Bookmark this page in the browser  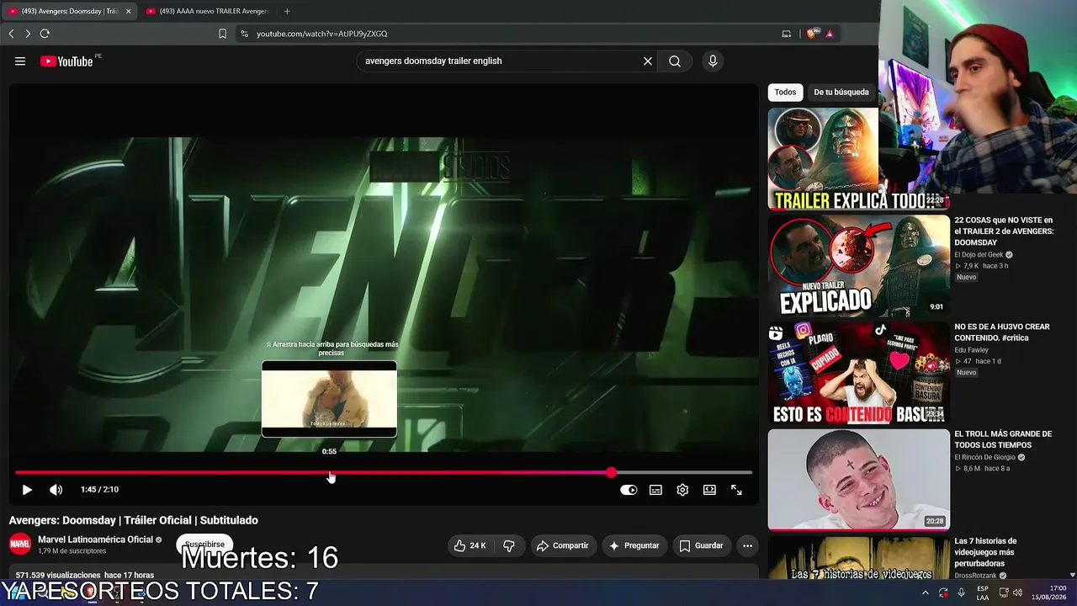tap(222, 34)
